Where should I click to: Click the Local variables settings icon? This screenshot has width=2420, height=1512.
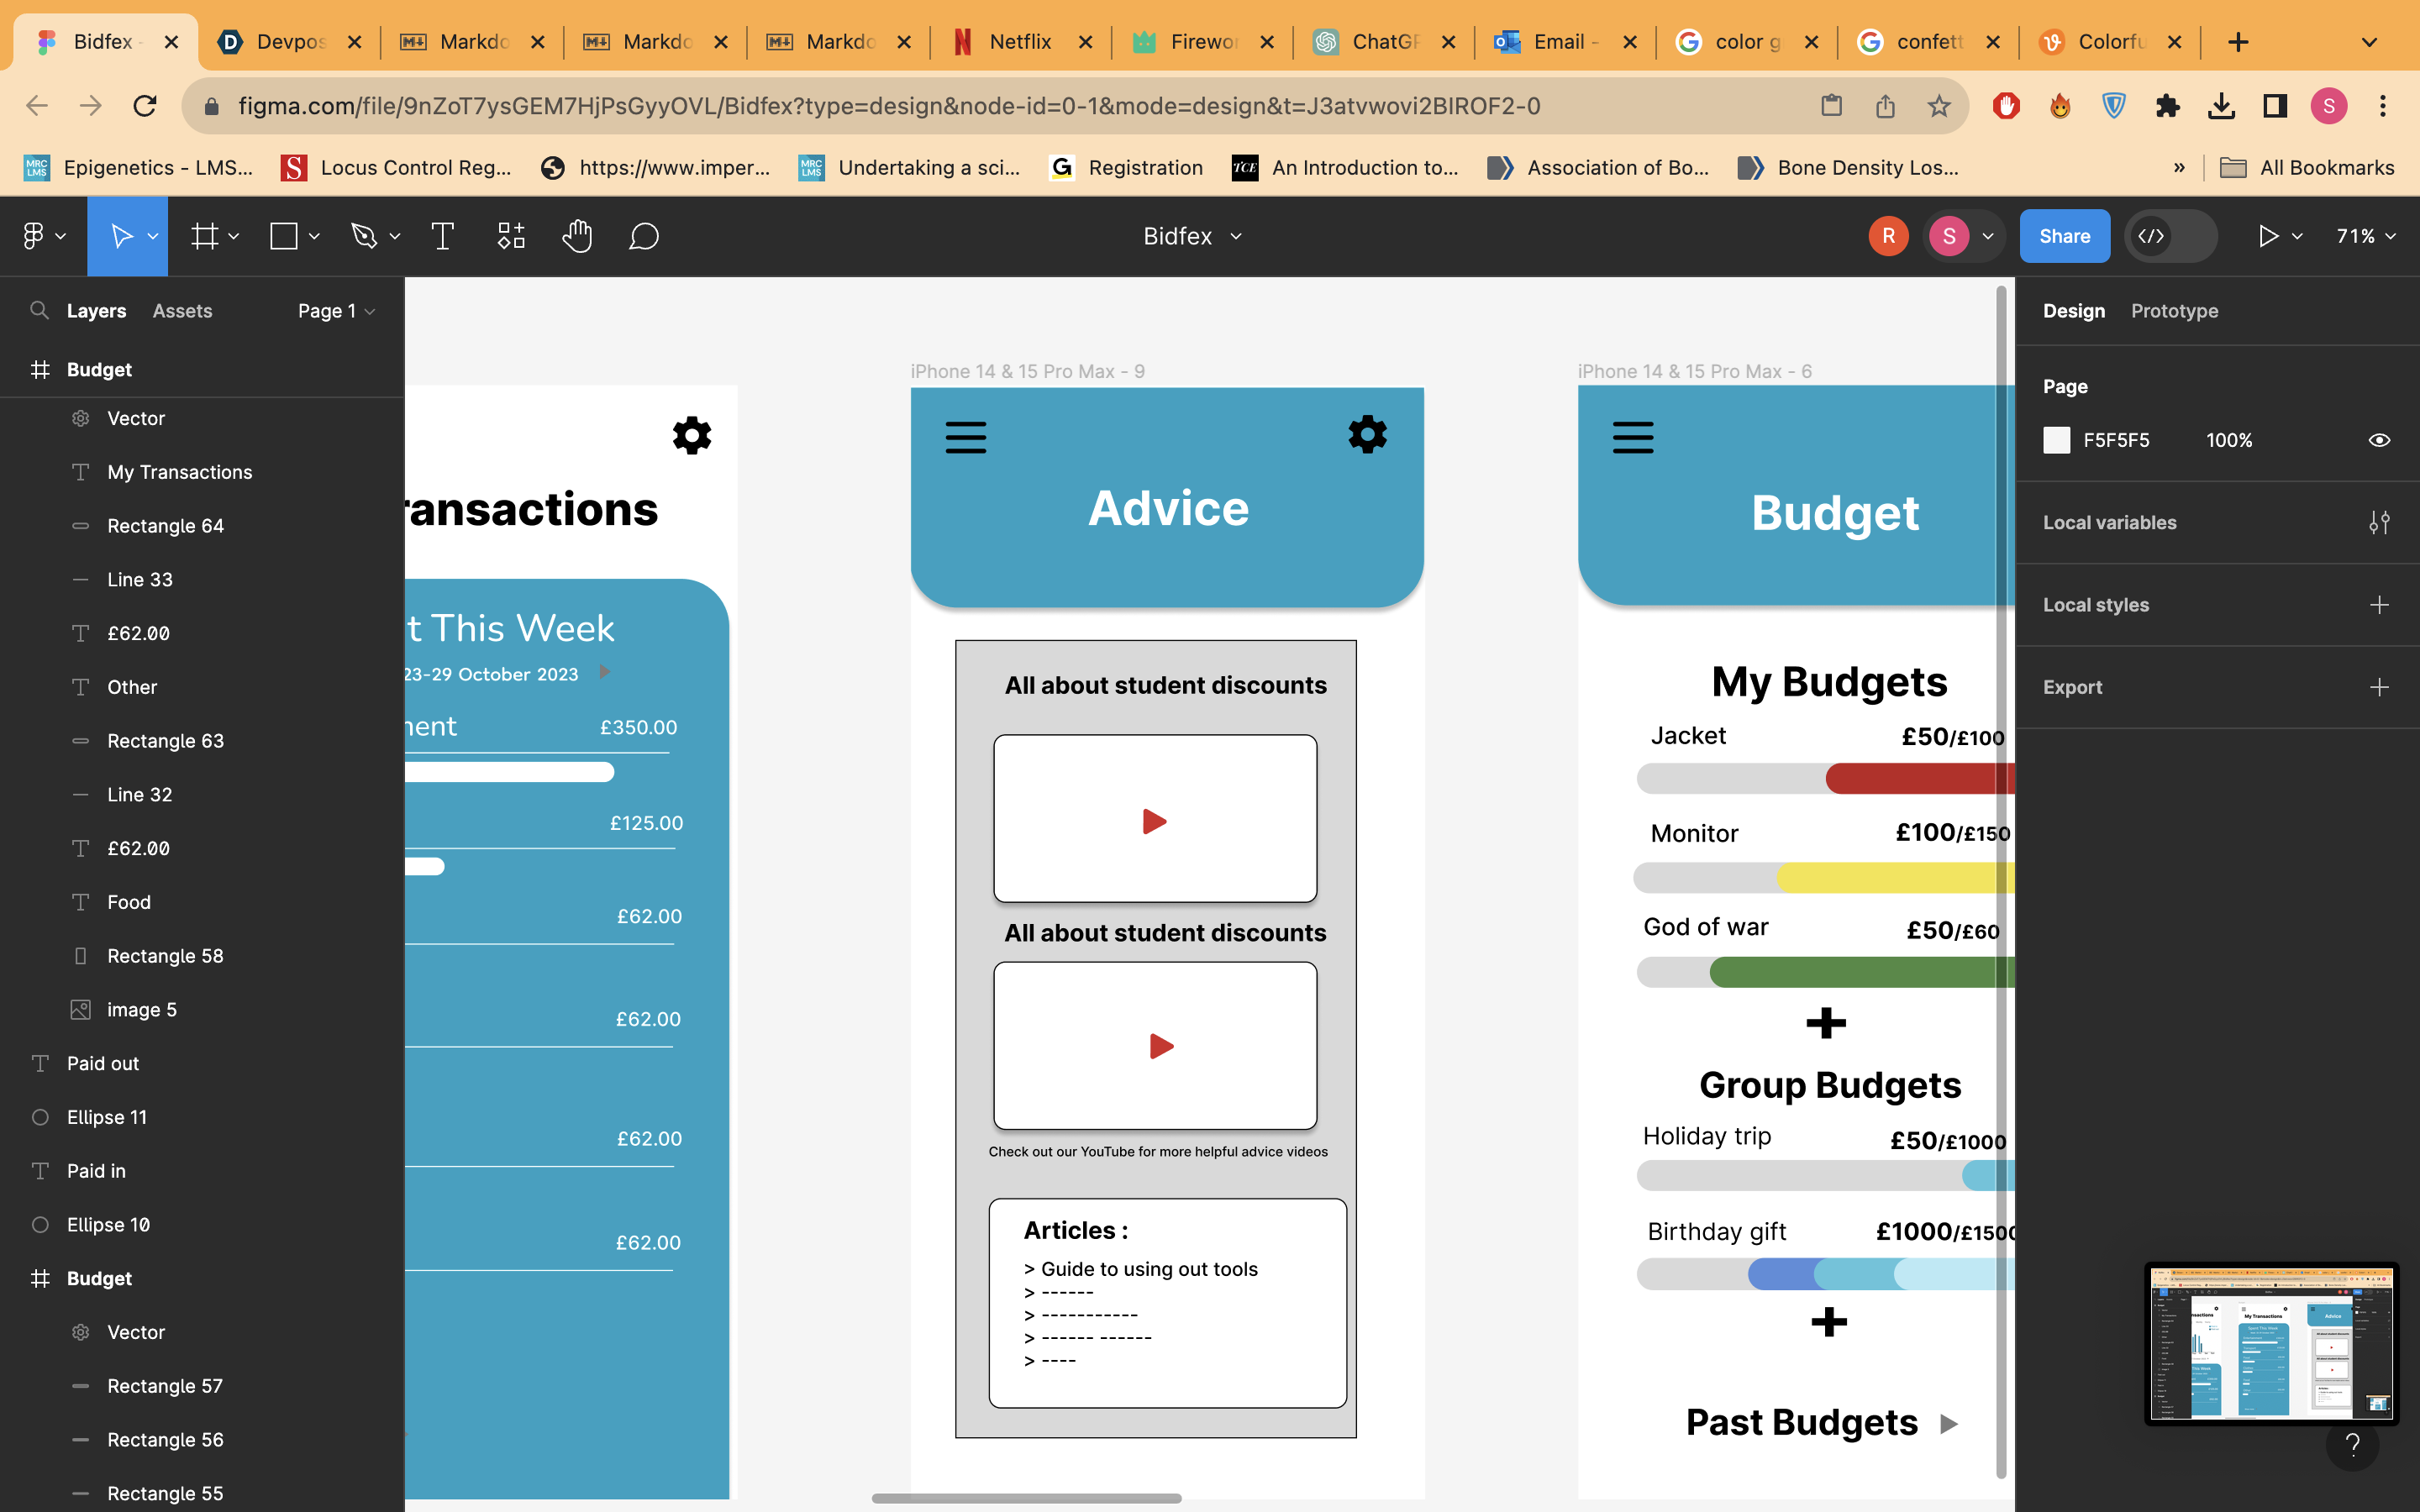(x=2379, y=522)
